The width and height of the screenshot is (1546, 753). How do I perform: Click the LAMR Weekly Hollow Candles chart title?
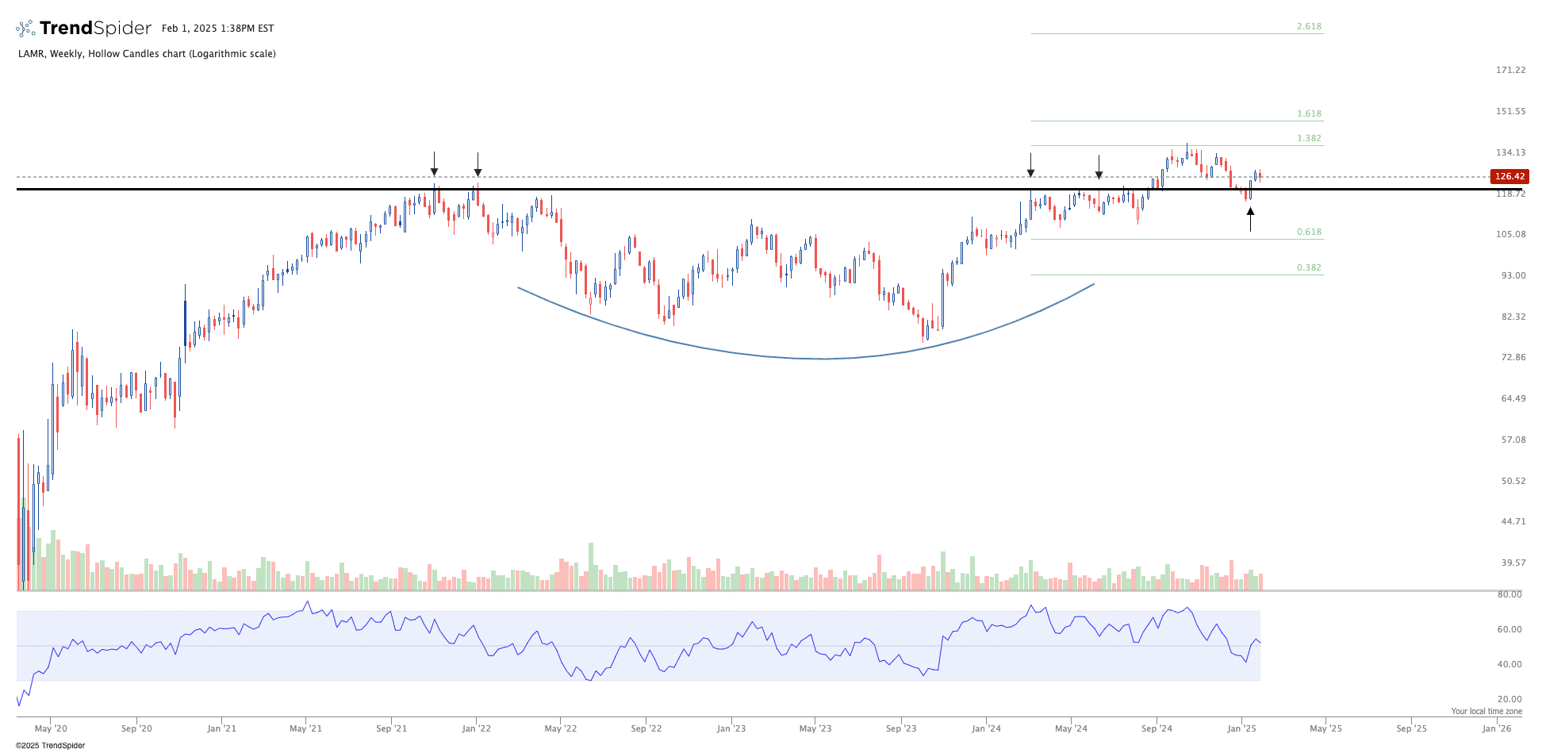(x=147, y=54)
